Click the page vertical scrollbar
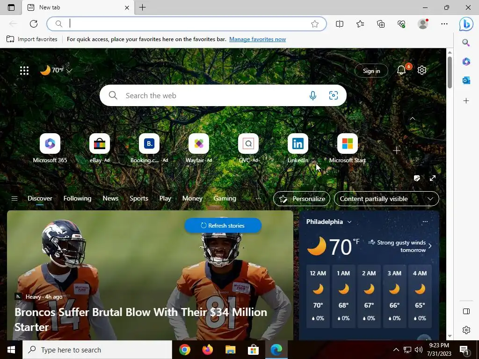 [450, 72]
